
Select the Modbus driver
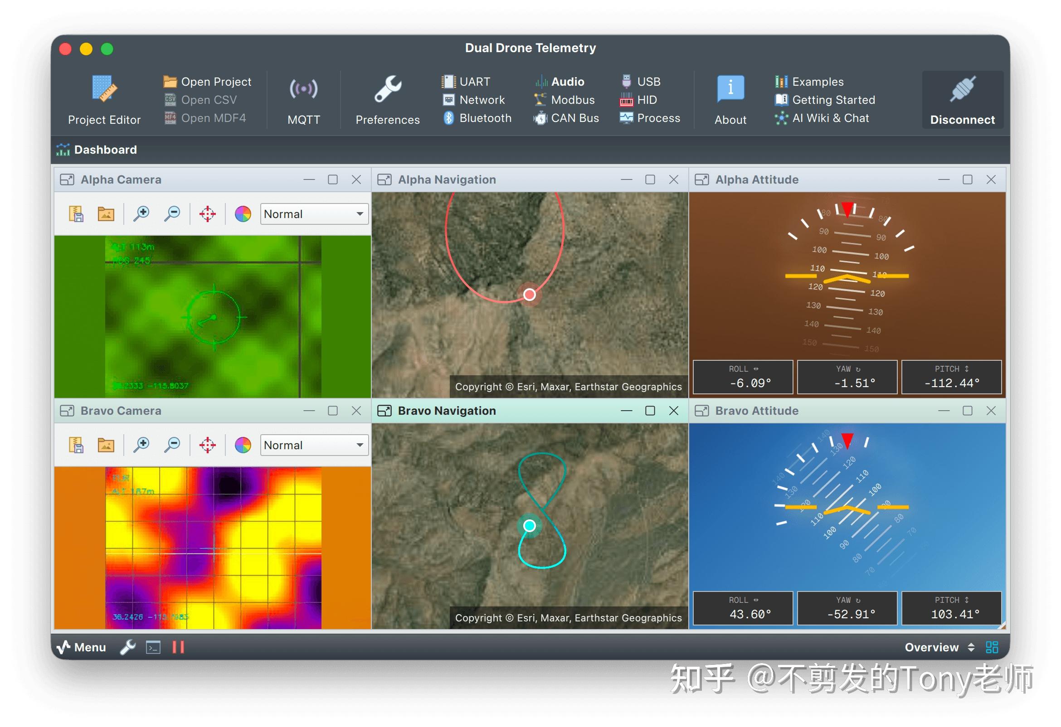pyautogui.click(x=565, y=100)
